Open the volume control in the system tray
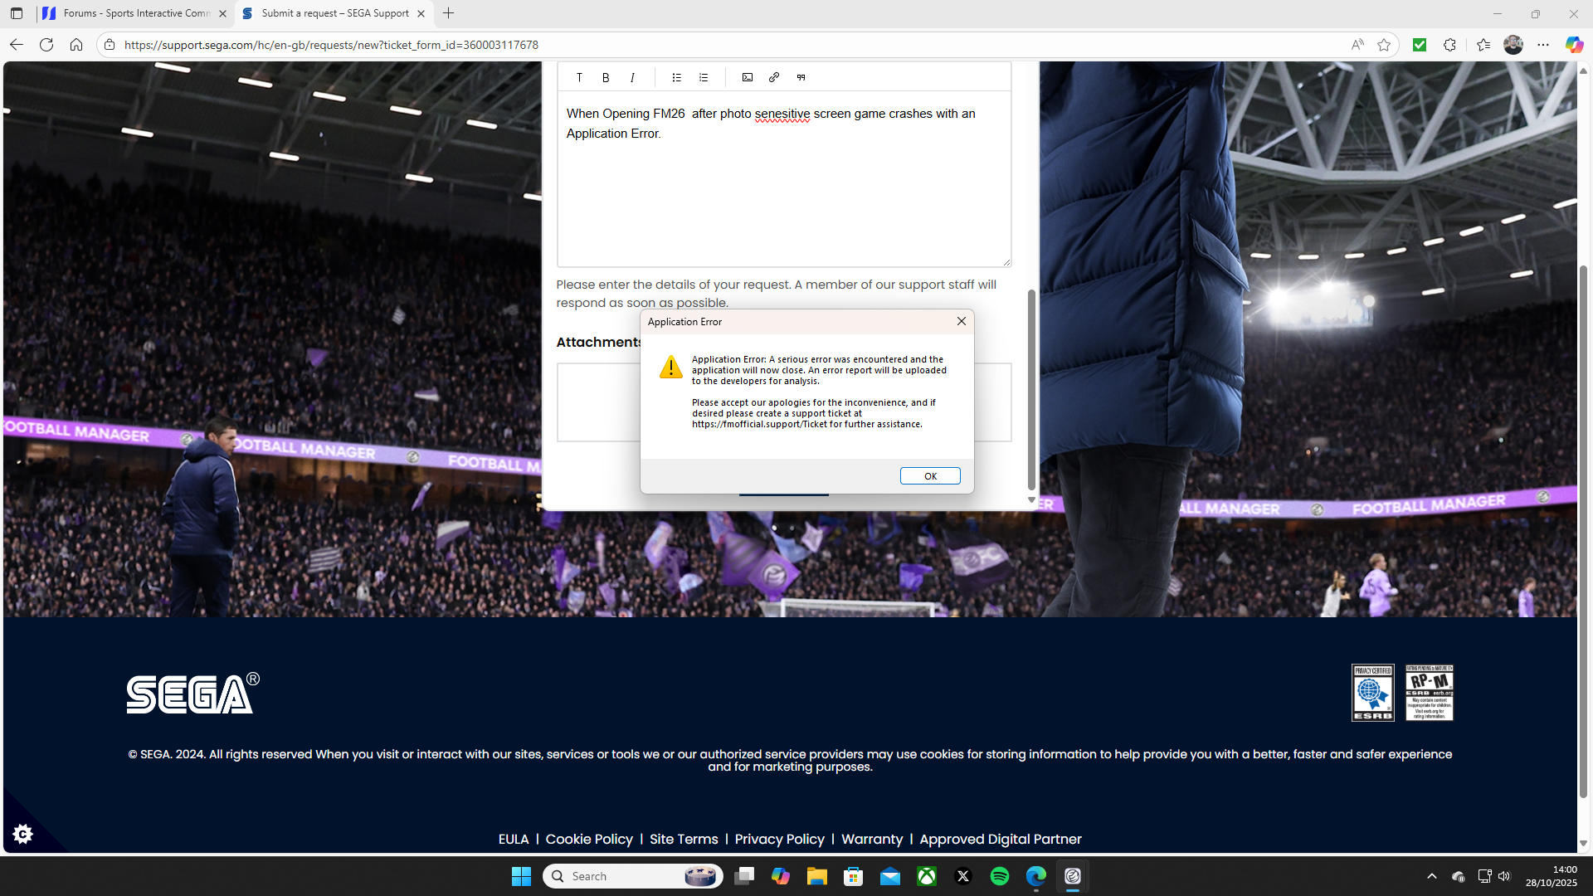The height and width of the screenshot is (896, 1593). (x=1504, y=876)
